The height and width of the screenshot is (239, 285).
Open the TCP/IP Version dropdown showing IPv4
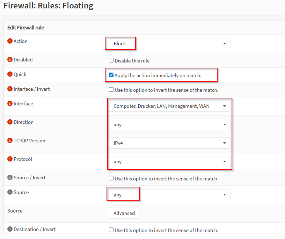[x=169, y=143]
